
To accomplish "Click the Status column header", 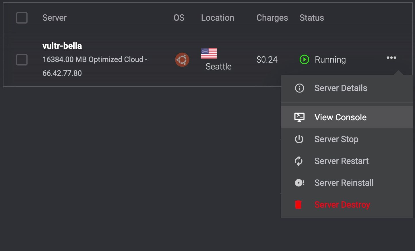I will (x=312, y=18).
